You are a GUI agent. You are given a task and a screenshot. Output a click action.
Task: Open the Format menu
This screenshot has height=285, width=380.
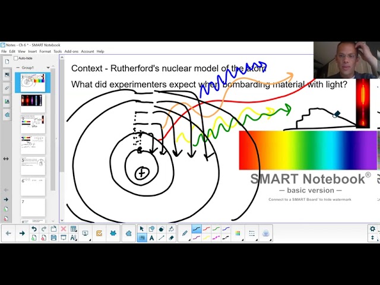tap(45, 52)
